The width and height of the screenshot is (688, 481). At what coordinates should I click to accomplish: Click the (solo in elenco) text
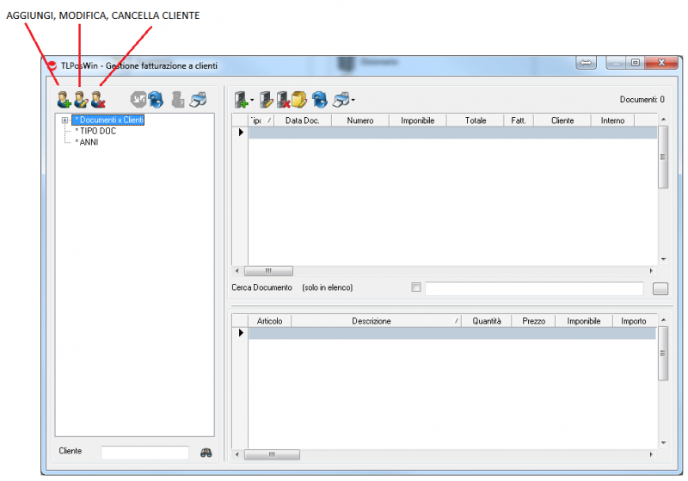tap(328, 287)
